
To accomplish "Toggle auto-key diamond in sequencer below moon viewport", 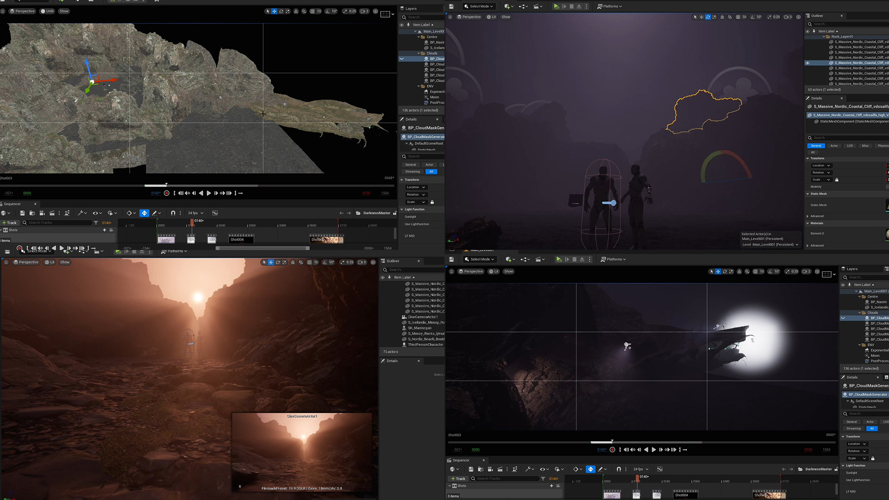I will (590, 469).
